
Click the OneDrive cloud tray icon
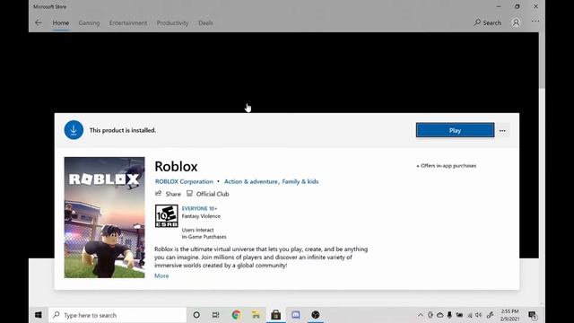point(439,315)
